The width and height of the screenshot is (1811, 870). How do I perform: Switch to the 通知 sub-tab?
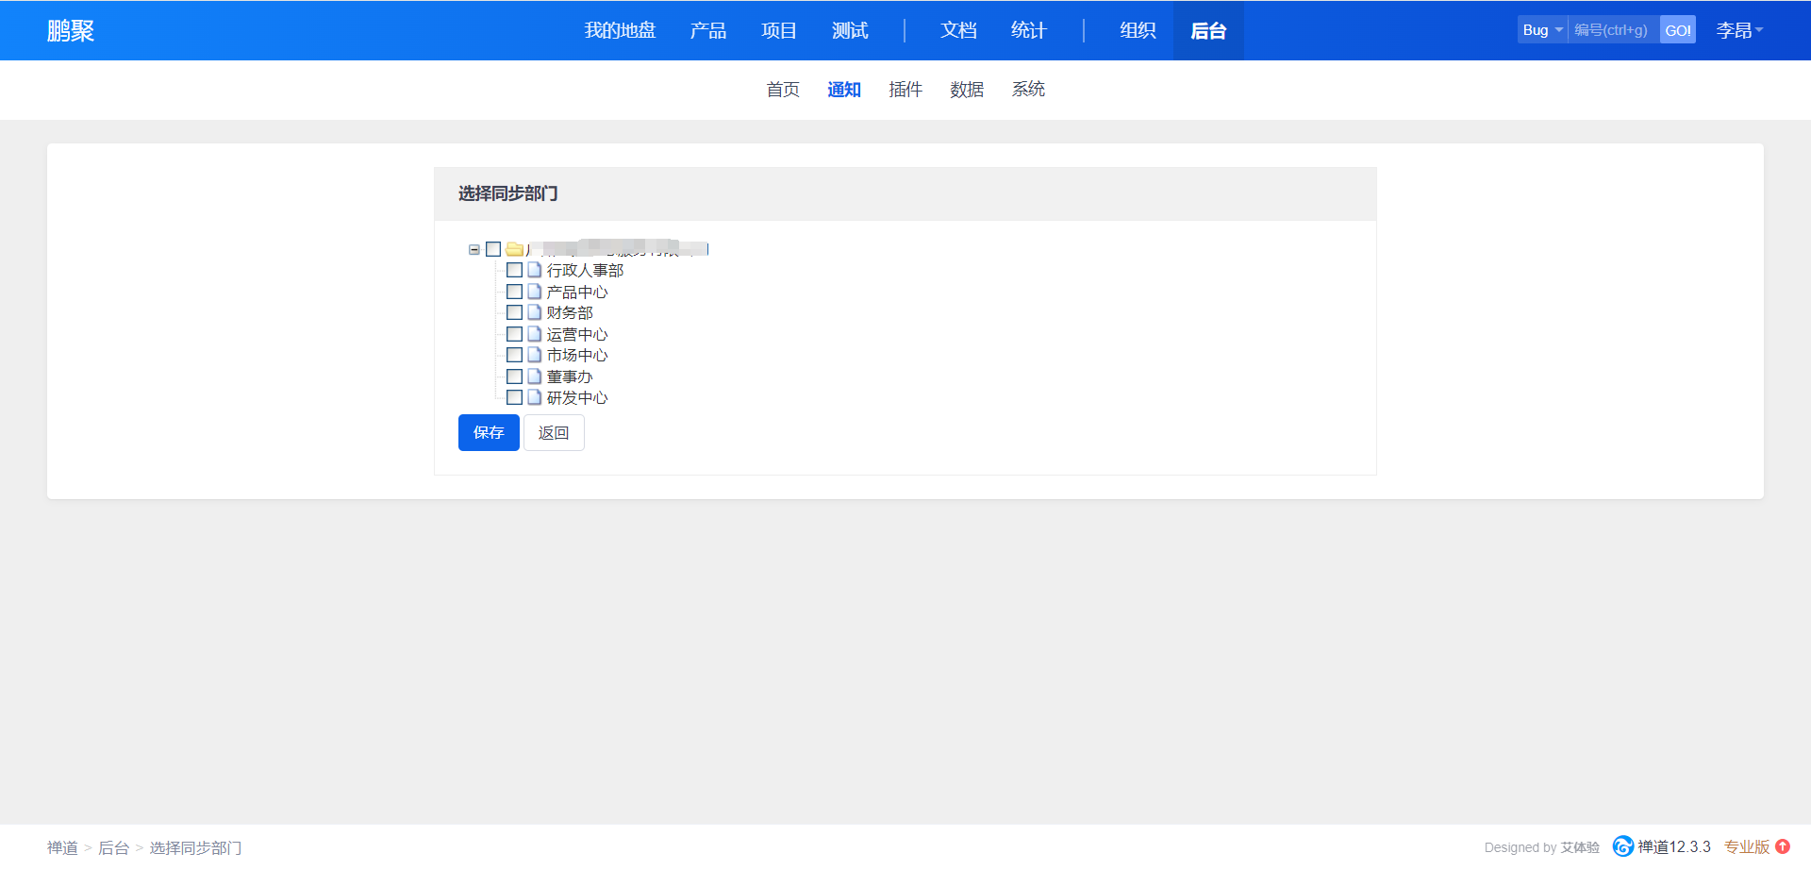click(x=844, y=90)
